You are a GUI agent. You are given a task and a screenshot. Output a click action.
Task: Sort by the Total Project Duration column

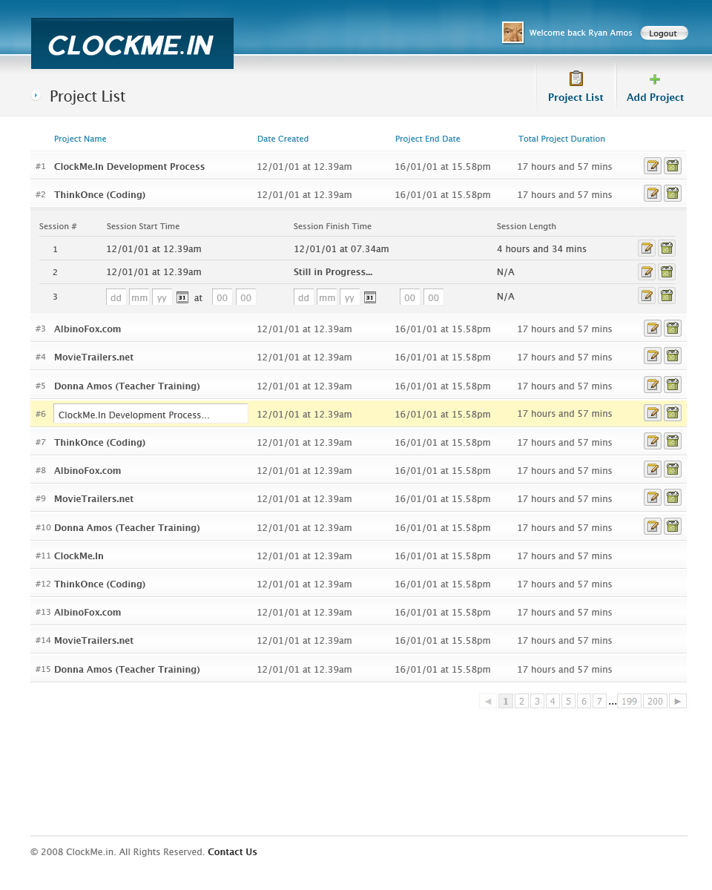pos(561,139)
